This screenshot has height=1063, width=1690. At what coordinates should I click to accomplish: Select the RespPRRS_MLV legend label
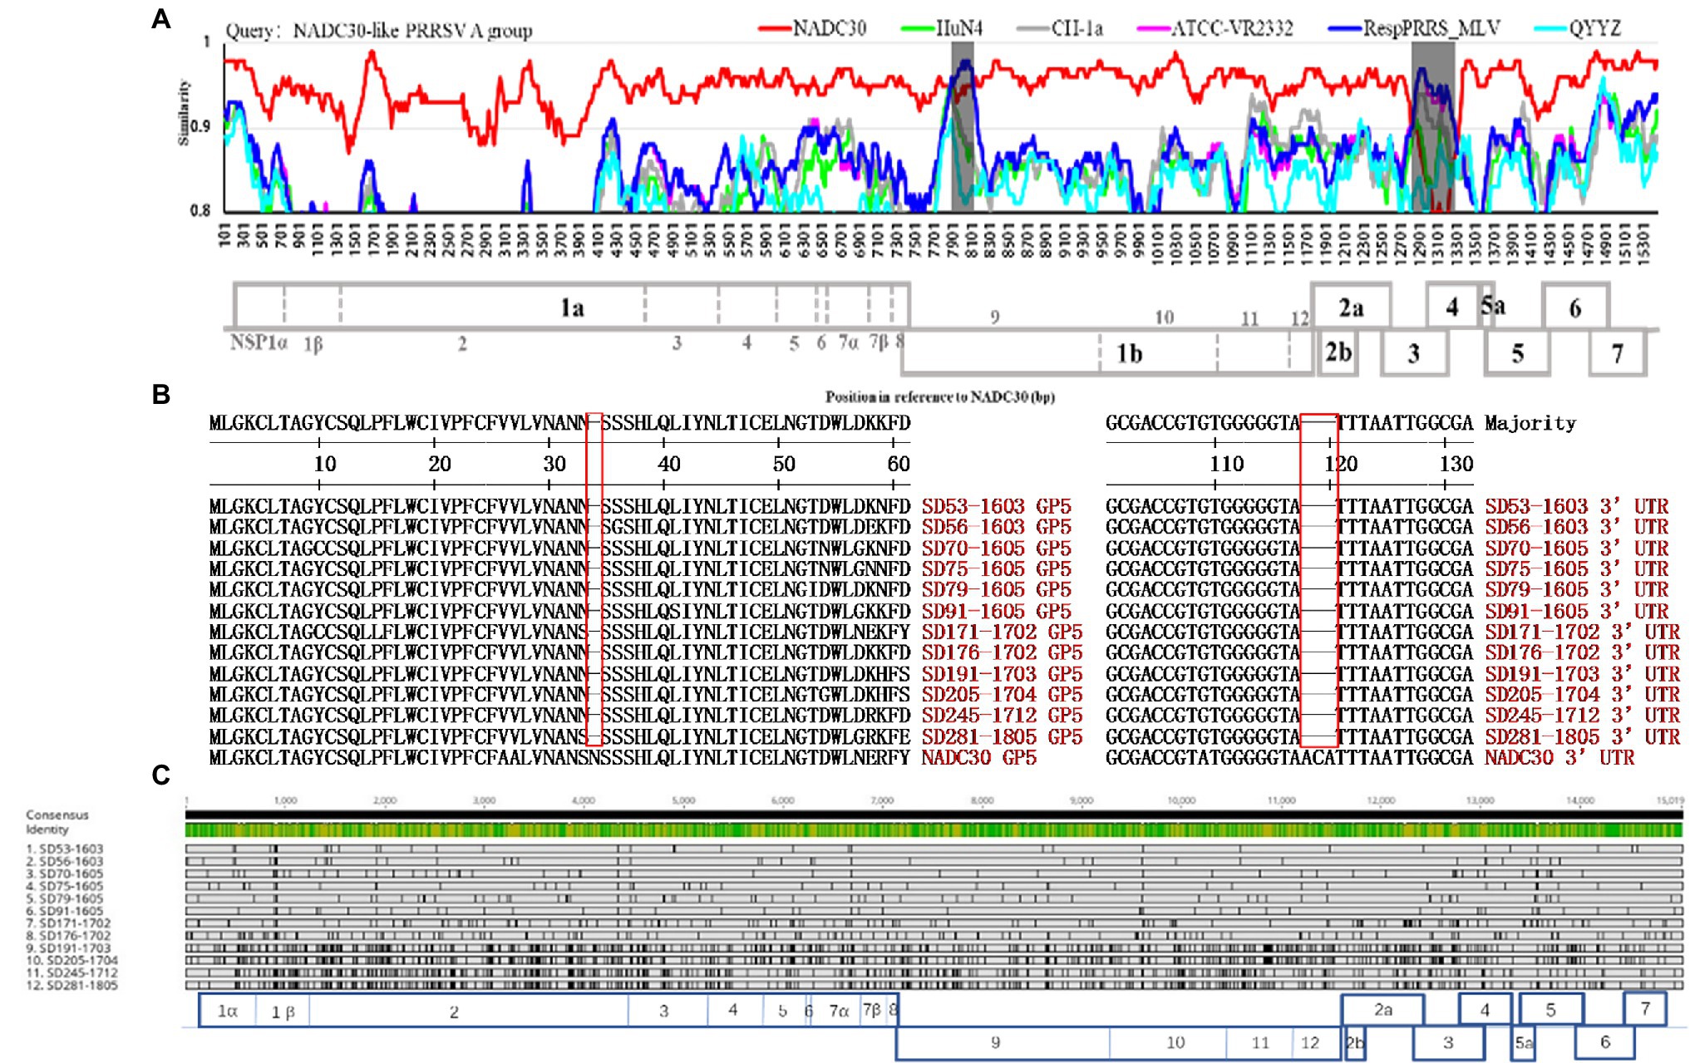tap(1431, 28)
